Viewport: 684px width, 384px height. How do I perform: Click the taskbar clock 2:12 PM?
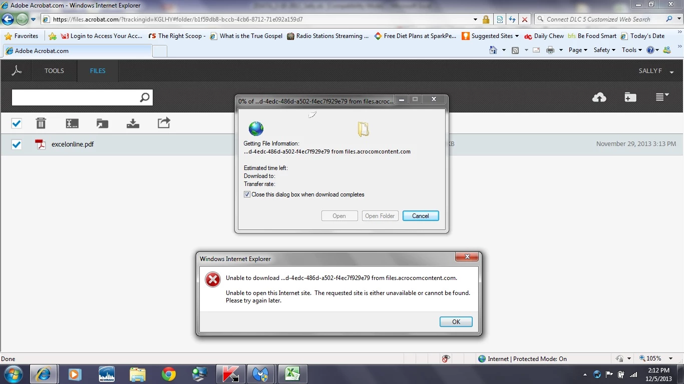(658, 370)
